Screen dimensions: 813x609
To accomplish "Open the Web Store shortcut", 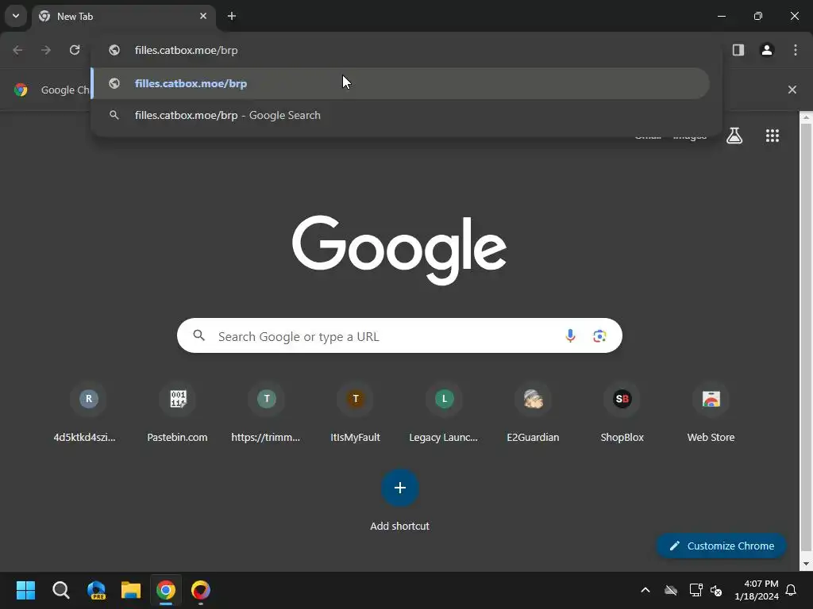I will [711, 413].
